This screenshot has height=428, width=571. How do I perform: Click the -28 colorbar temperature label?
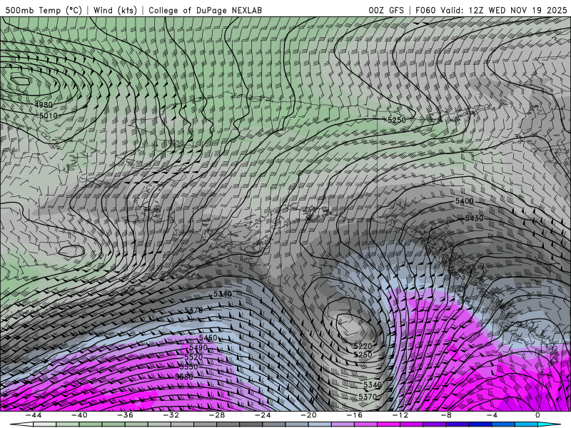pos(217,415)
